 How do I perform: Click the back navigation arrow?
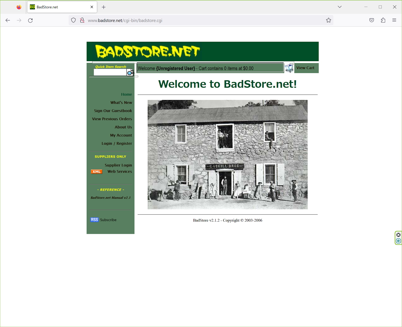[8, 20]
